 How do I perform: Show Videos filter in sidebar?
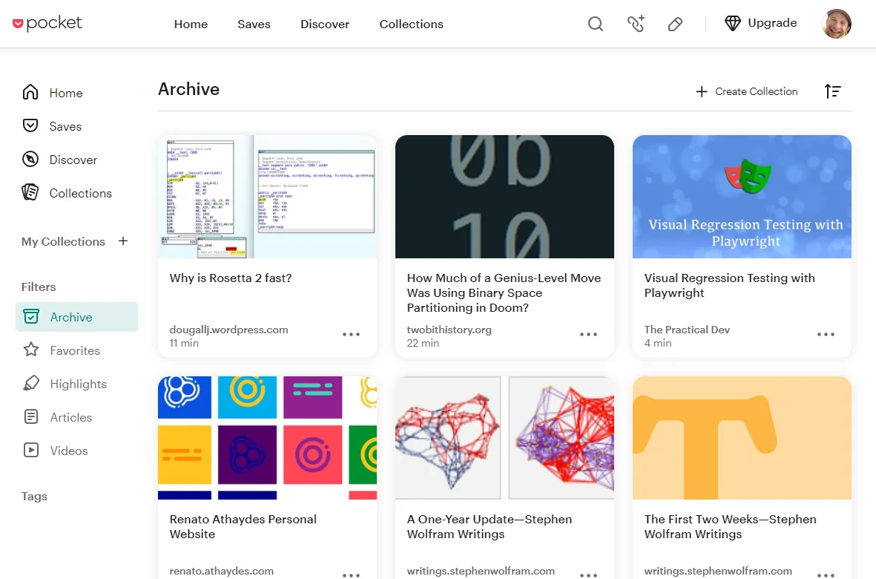(68, 451)
